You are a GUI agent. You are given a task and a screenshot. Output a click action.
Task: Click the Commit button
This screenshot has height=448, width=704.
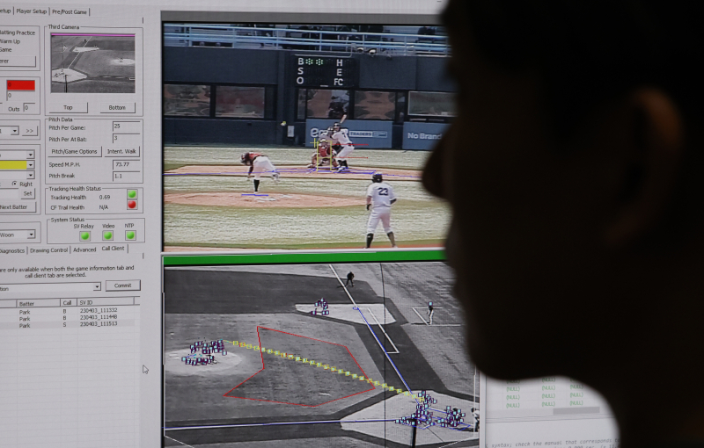122,285
